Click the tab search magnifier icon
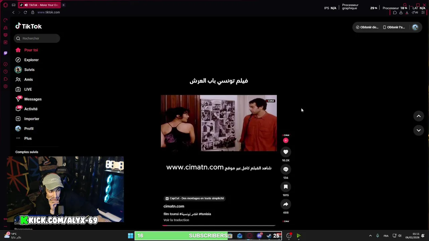 pyautogui.click(x=405, y=5)
